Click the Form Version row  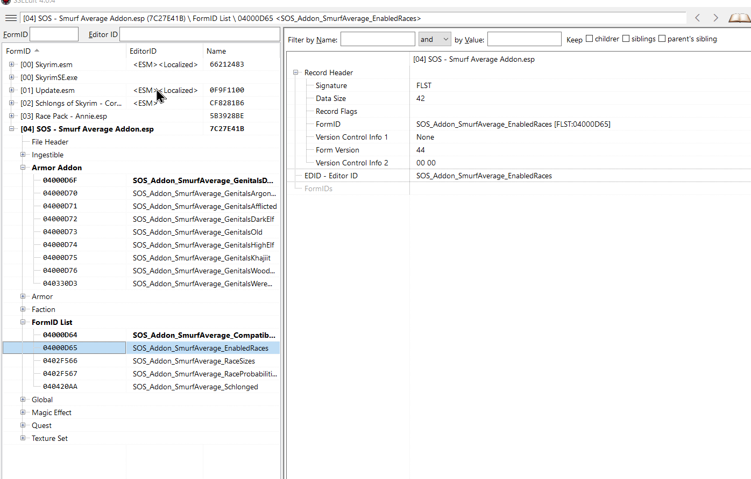519,150
